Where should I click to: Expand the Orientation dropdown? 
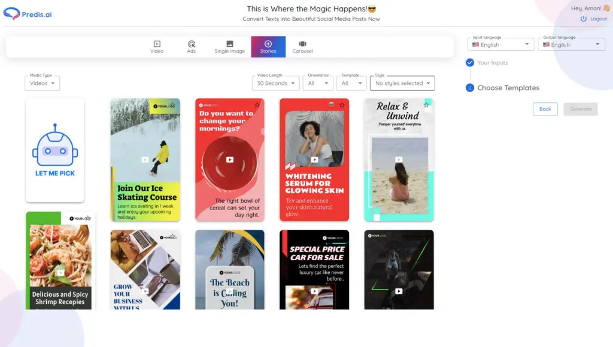tap(318, 83)
